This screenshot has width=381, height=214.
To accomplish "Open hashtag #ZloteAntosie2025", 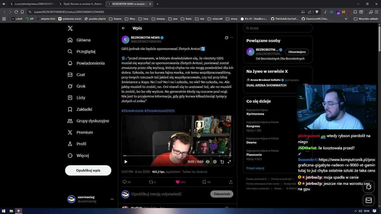I will (x=160, y=111).
